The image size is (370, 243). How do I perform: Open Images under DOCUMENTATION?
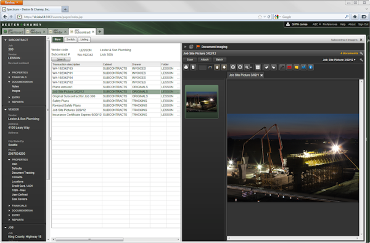16,91
